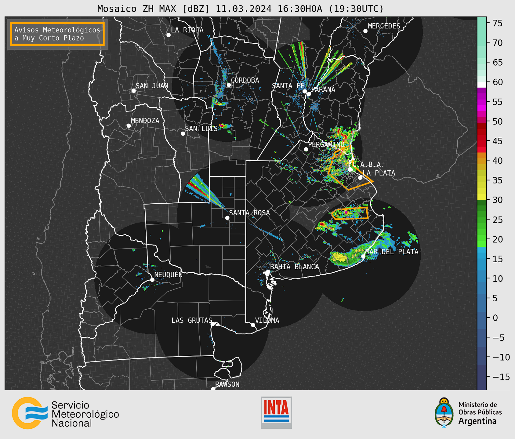
Task: Click the La Plata city marker dot
Action: pos(360,178)
